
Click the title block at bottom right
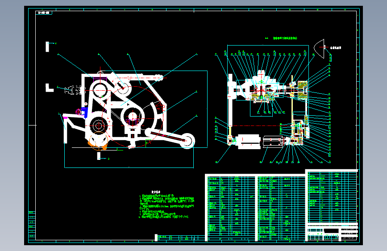(332, 233)
